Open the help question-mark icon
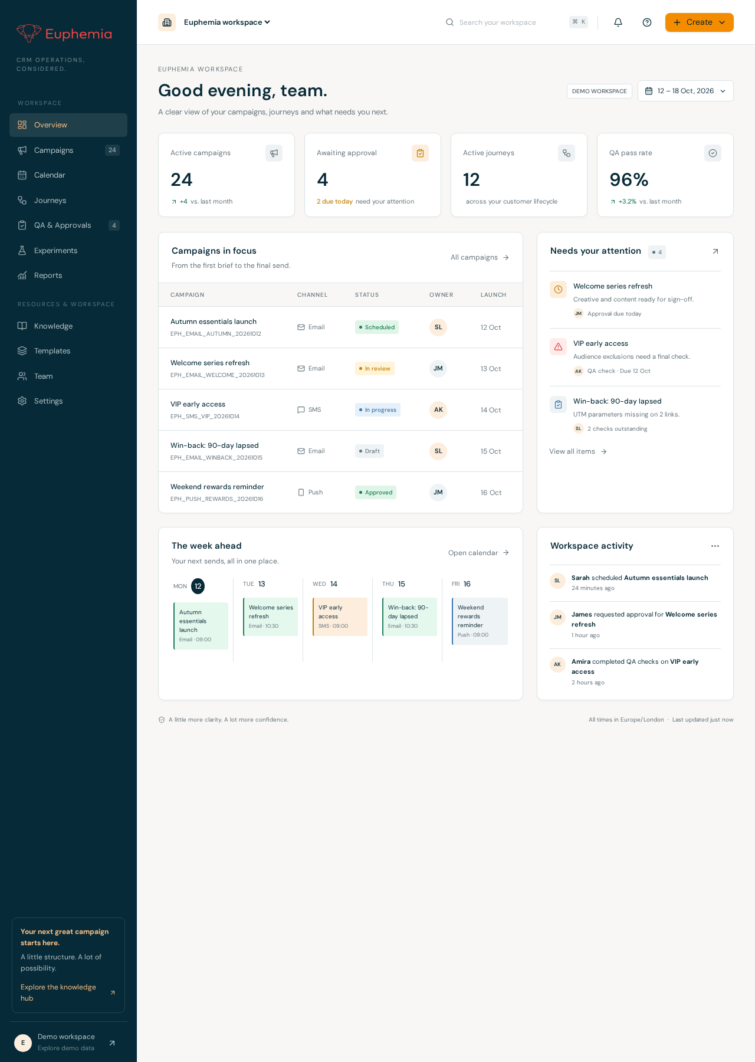755x1062 pixels. 647,22
